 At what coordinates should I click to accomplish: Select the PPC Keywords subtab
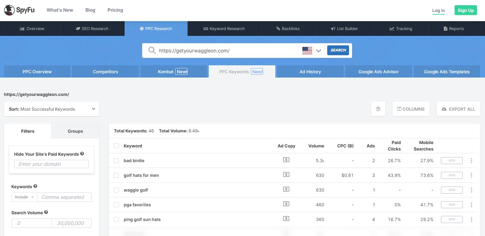click(x=242, y=71)
